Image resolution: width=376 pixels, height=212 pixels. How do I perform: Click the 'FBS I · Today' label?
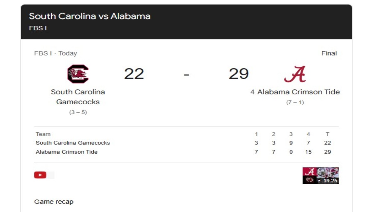coord(55,53)
